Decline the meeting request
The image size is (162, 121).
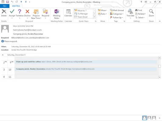27,14
